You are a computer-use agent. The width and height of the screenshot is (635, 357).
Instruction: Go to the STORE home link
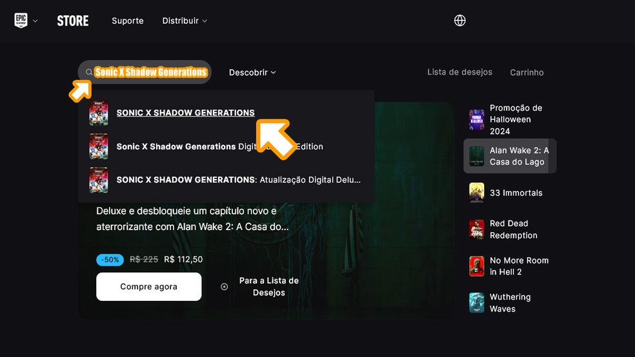tap(72, 21)
